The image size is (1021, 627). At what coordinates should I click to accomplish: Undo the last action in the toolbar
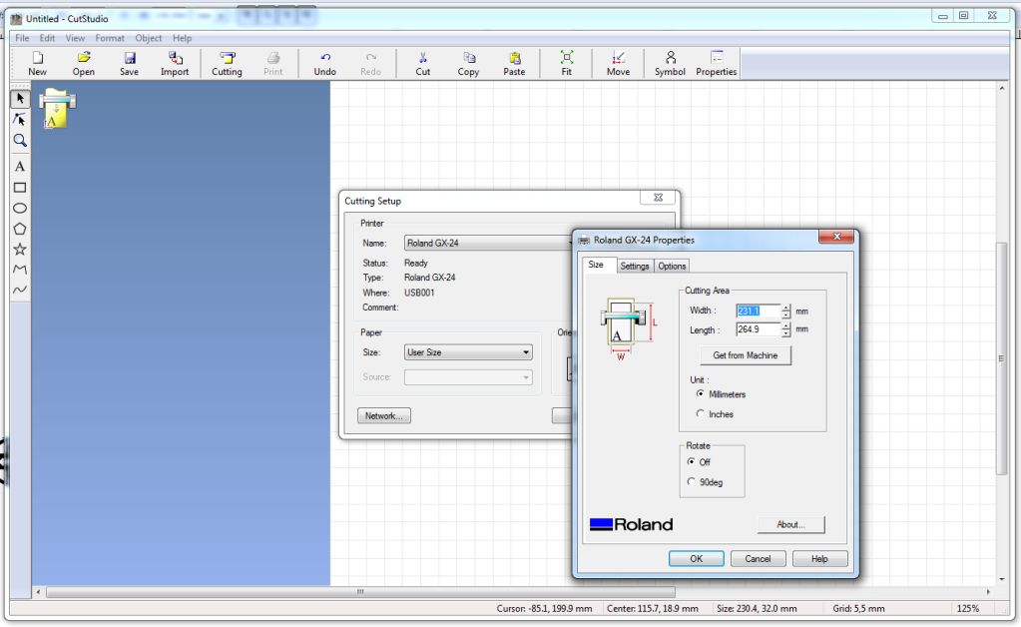[x=325, y=64]
